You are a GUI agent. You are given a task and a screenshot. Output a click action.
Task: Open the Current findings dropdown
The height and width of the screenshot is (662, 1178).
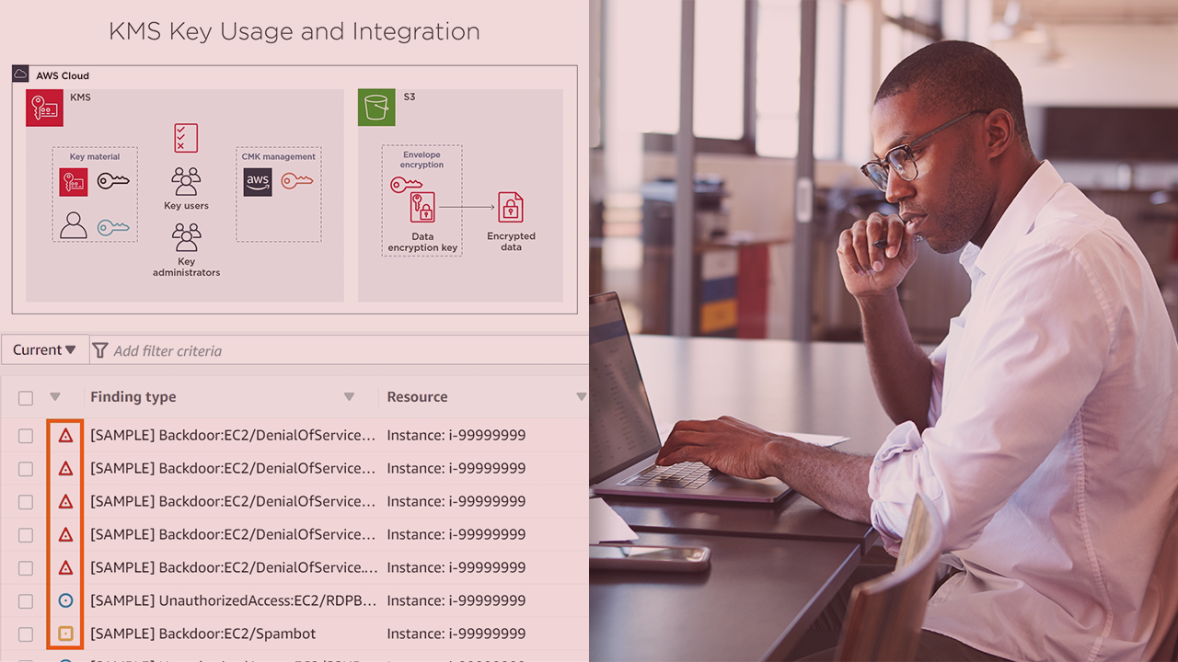[x=44, y=350]
